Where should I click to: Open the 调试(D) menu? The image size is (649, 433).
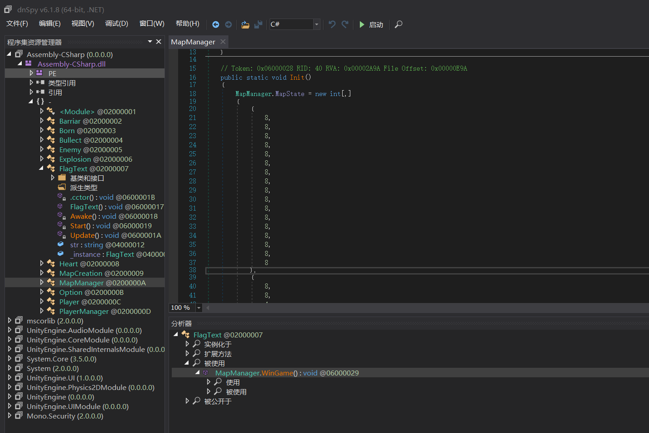coord(117,24)
